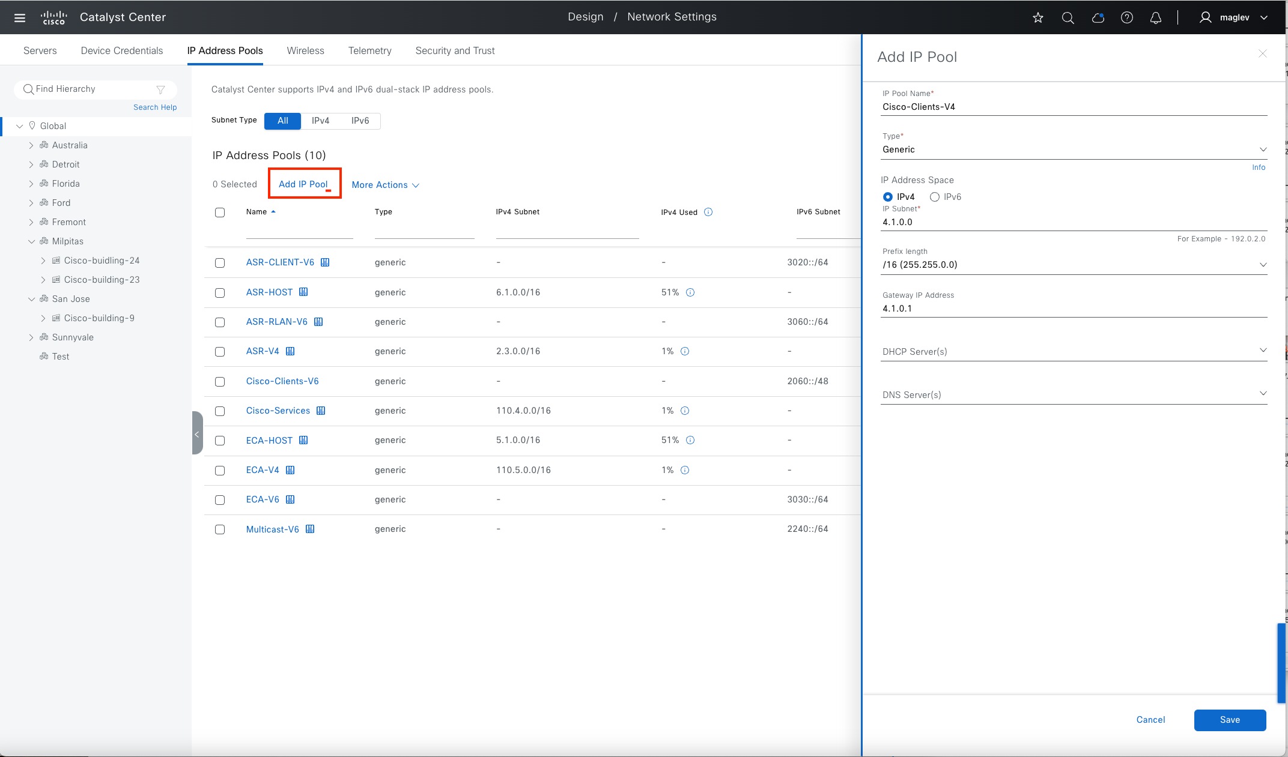Switch to the Wireless tab

(x=305, y=50)
